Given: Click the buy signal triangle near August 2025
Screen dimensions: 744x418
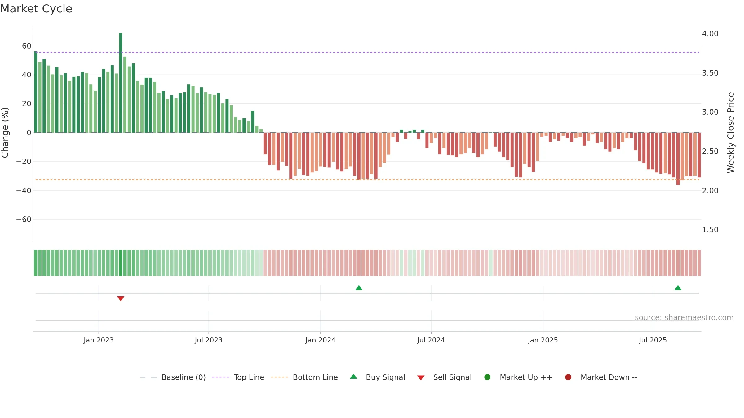Looking at the screenshot, I should [x=678, y=288].
